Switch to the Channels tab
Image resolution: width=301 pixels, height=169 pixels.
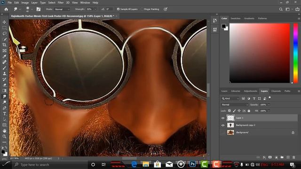point(276,91)
